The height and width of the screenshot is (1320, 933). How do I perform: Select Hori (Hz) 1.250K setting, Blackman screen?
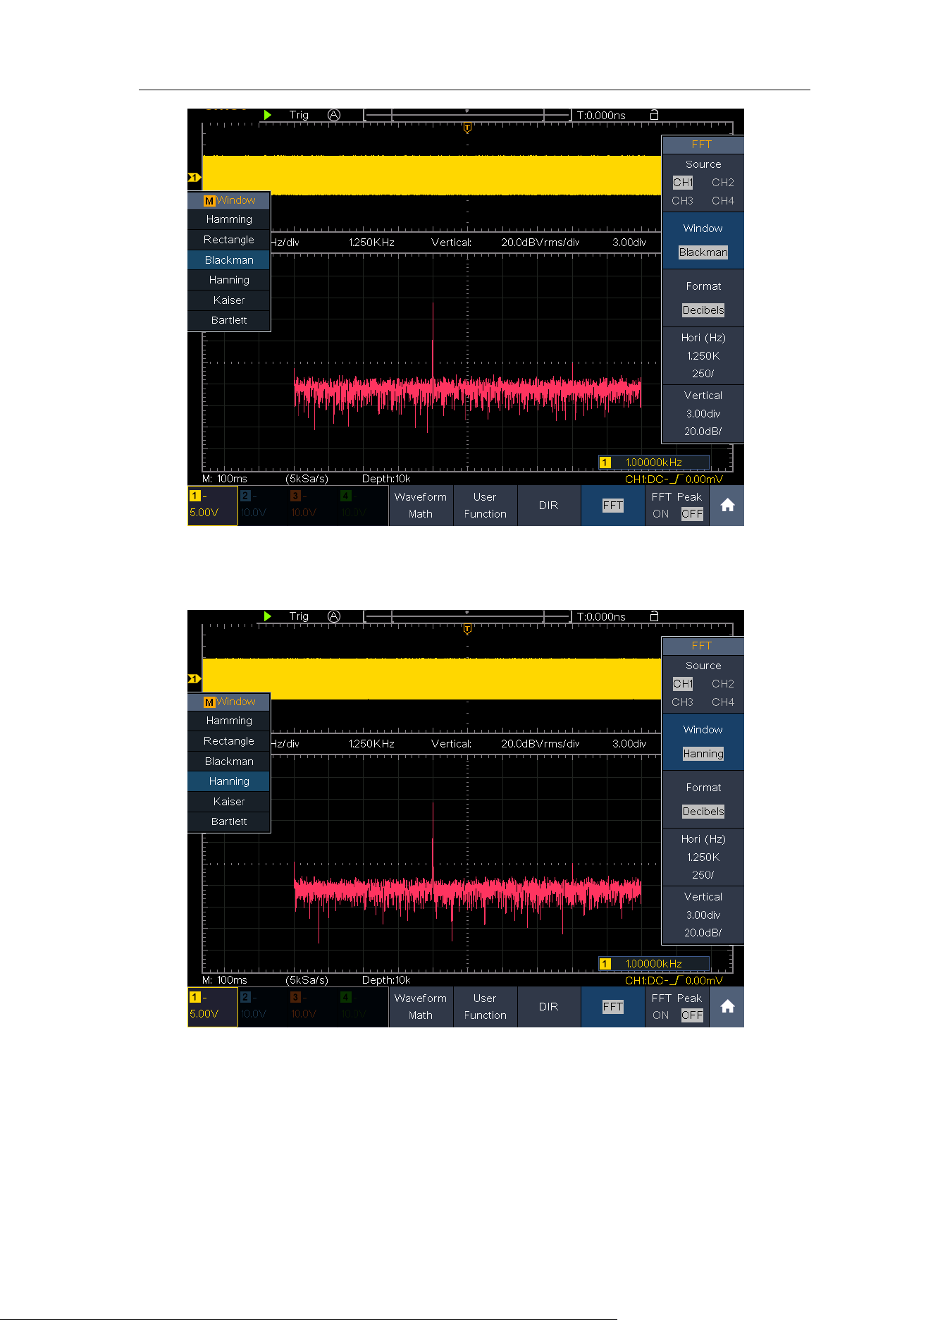point(703,355)
